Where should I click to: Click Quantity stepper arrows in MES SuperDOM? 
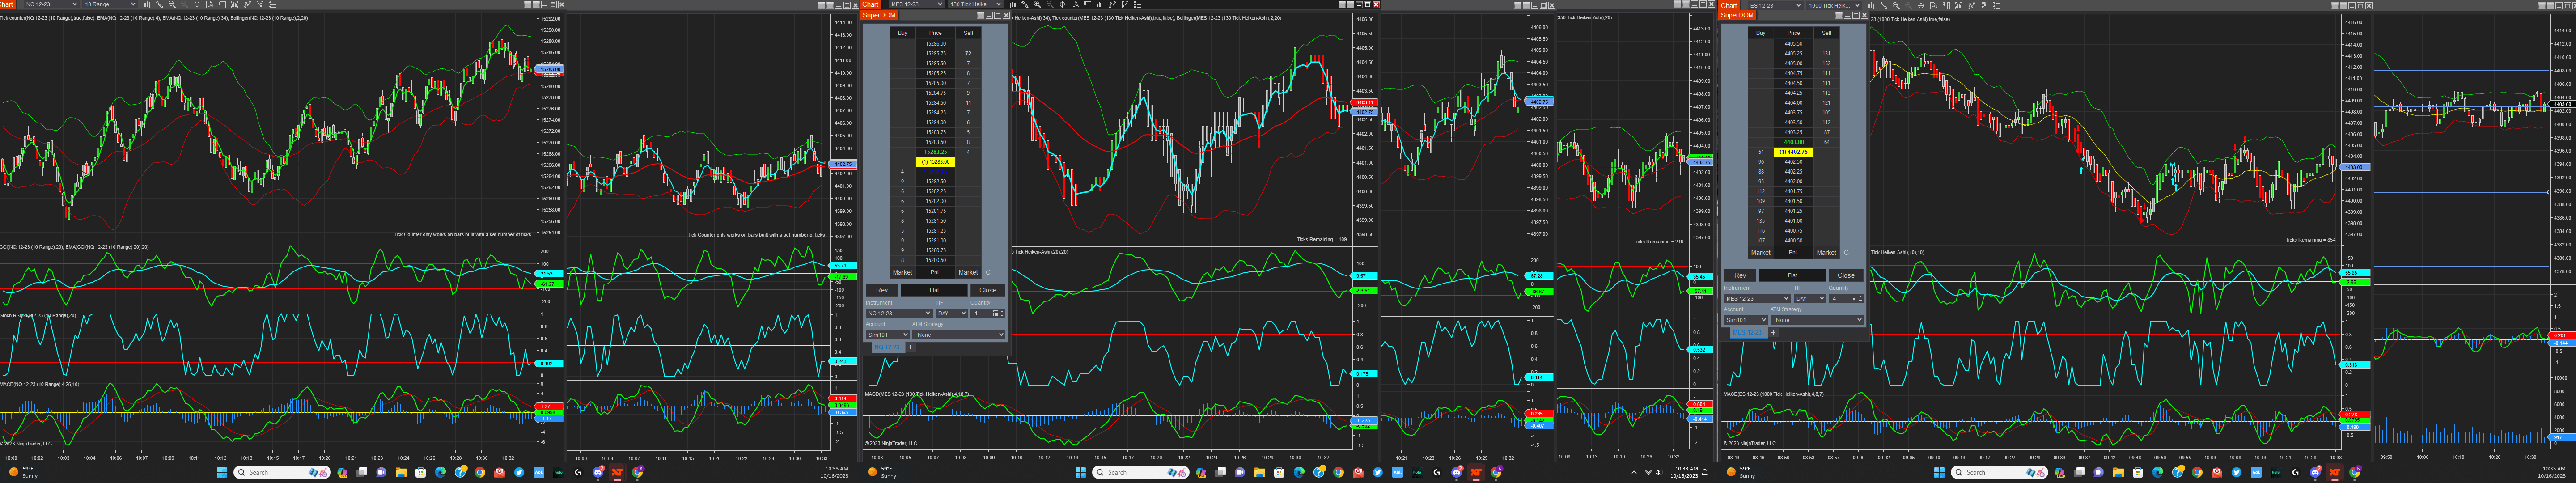[x=1861, y=299]
